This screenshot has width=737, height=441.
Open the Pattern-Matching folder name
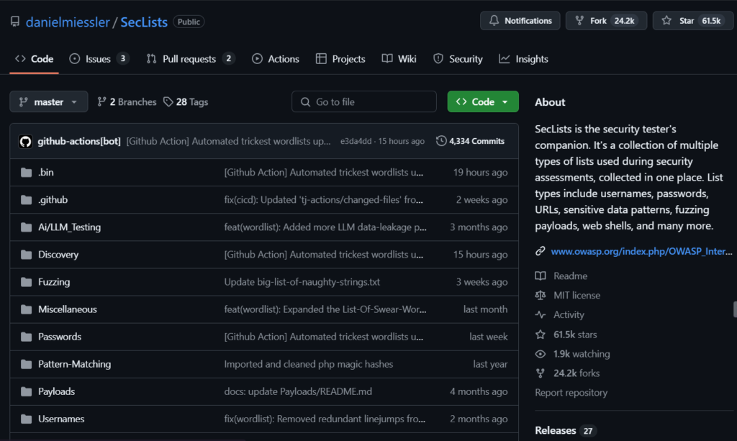(x=75, y=365)
